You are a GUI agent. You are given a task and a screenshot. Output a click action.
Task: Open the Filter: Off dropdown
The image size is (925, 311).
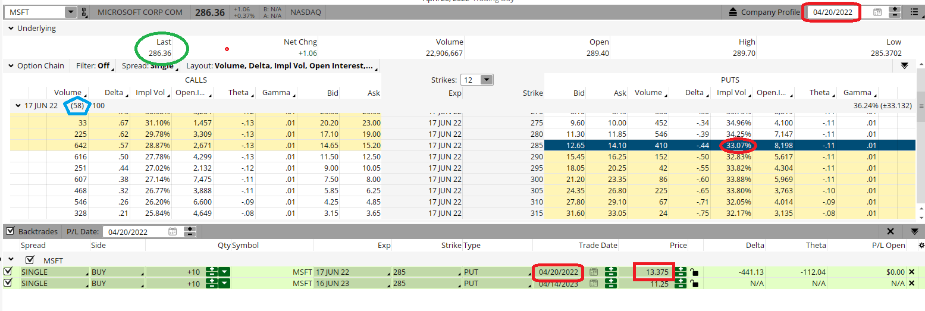(94, 65)
